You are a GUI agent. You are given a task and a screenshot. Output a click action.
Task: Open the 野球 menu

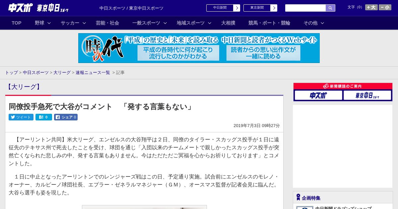pos(39,23)
